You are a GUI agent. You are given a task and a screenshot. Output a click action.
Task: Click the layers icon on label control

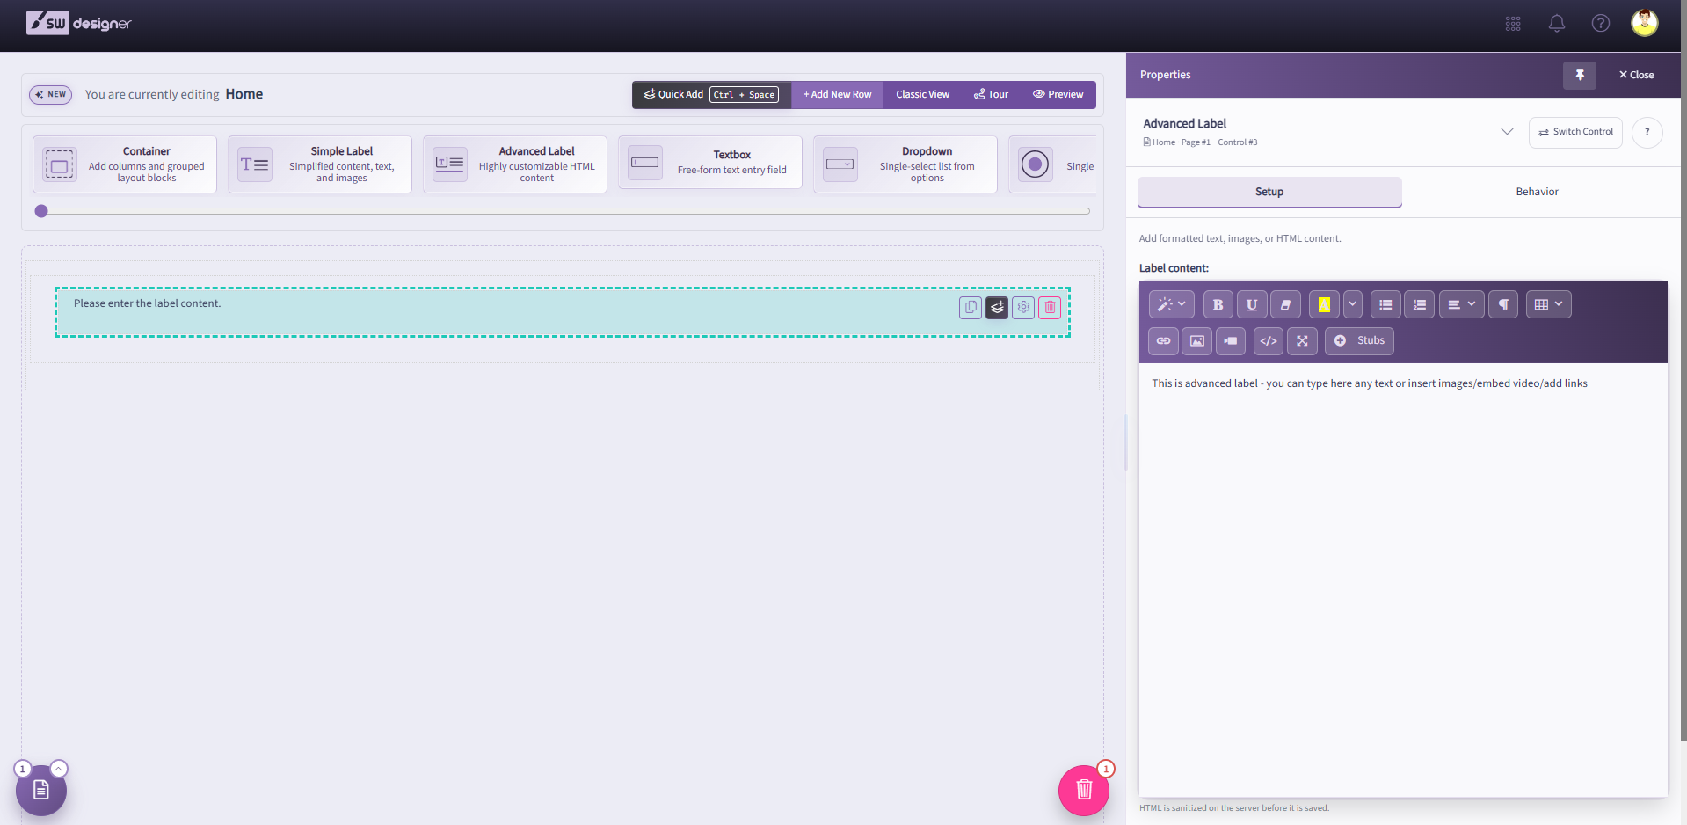click(997, 308)
